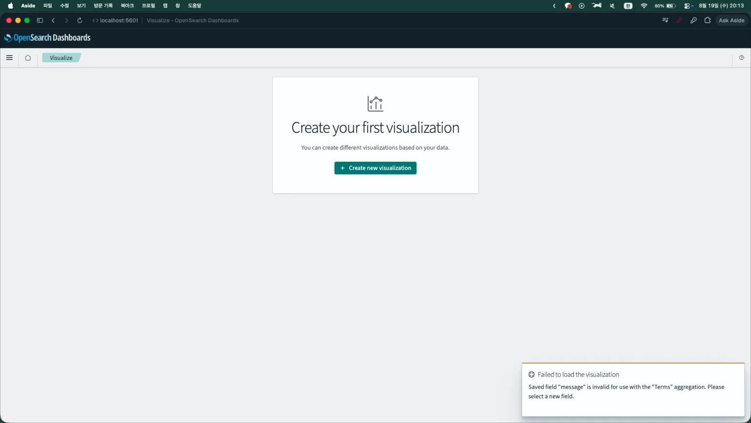The height and width of the screenshot is (423, 751).
Task: Open the 프로필 menu
Action: [x=148, y=6]
